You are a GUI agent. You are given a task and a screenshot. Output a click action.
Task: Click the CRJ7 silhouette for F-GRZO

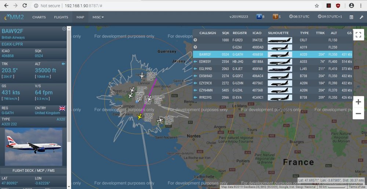coord(280,40)
